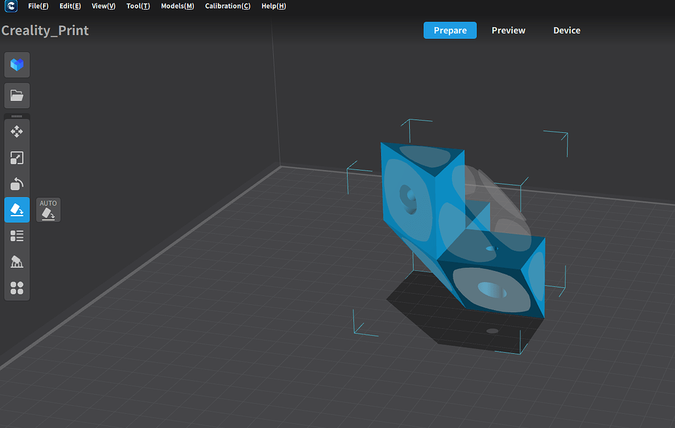Open the File menu
This screenshot has height=428, width=675.
coord(38,6)
